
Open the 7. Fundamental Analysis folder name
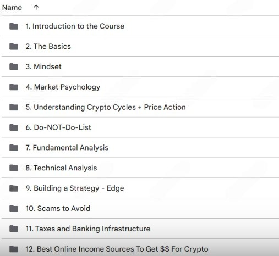coord(67,148)
